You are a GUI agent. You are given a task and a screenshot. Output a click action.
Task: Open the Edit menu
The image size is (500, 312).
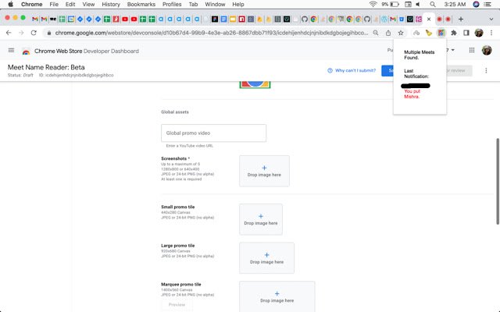70,5
